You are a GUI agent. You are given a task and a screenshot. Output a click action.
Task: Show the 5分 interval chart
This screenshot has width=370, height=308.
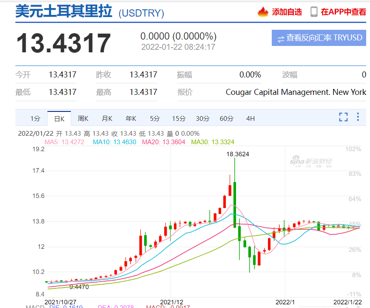pos(155,119)
